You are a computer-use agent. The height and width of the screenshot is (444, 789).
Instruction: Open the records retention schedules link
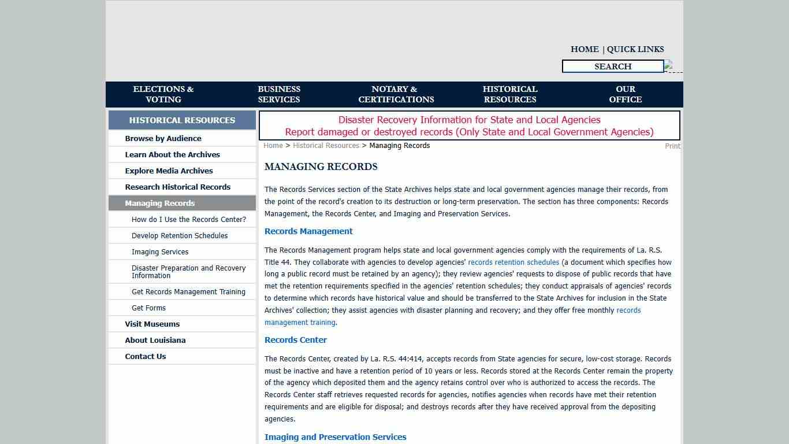pyautogui.click(x=513, y=262)
